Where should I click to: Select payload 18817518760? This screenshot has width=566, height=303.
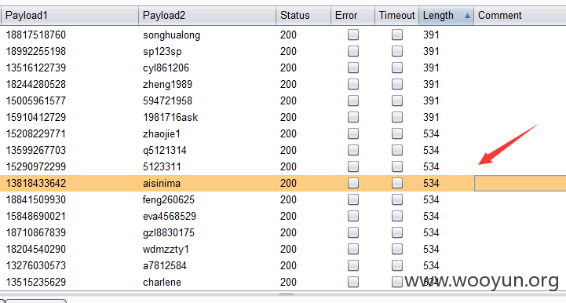[36, 35]
